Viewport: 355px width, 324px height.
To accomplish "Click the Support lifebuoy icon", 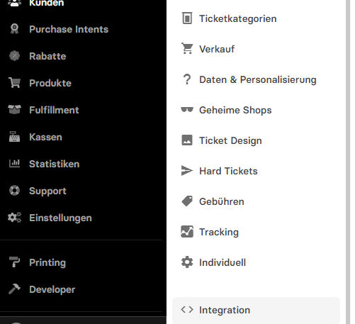I will [x=14, y=191].
